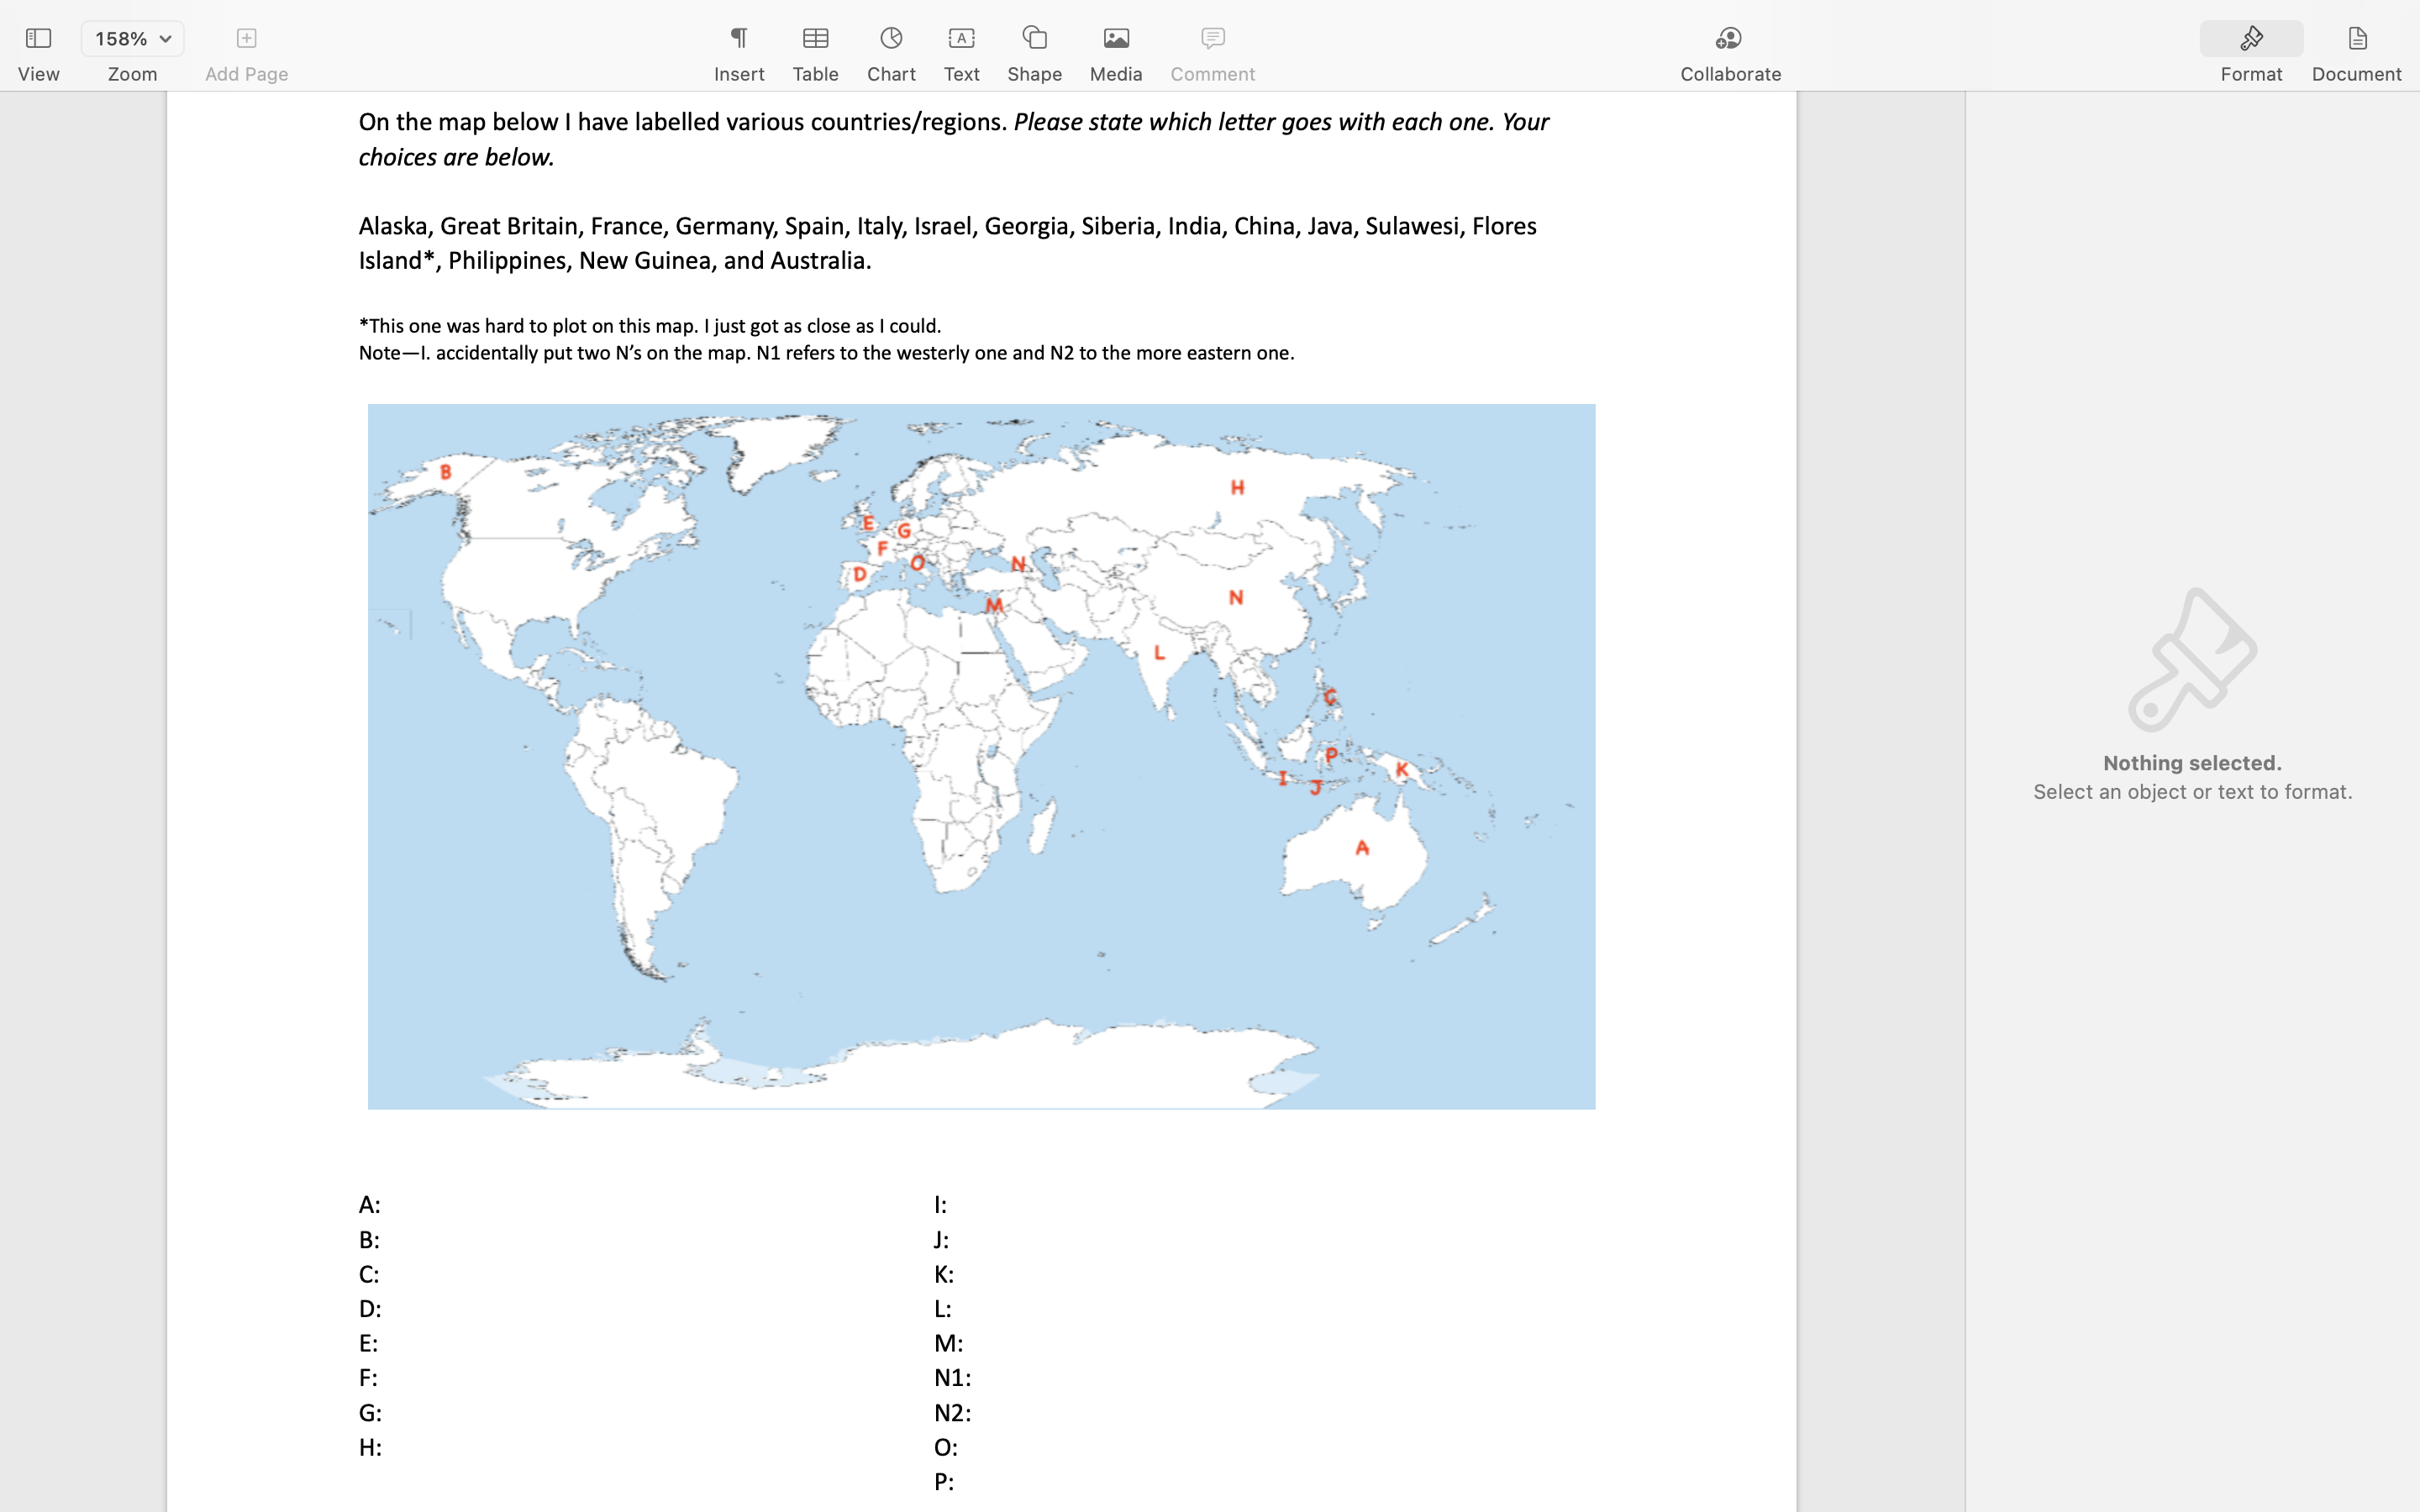Click the Zoom label below percentage
2420x1512 pixels.
click(132, 74)
